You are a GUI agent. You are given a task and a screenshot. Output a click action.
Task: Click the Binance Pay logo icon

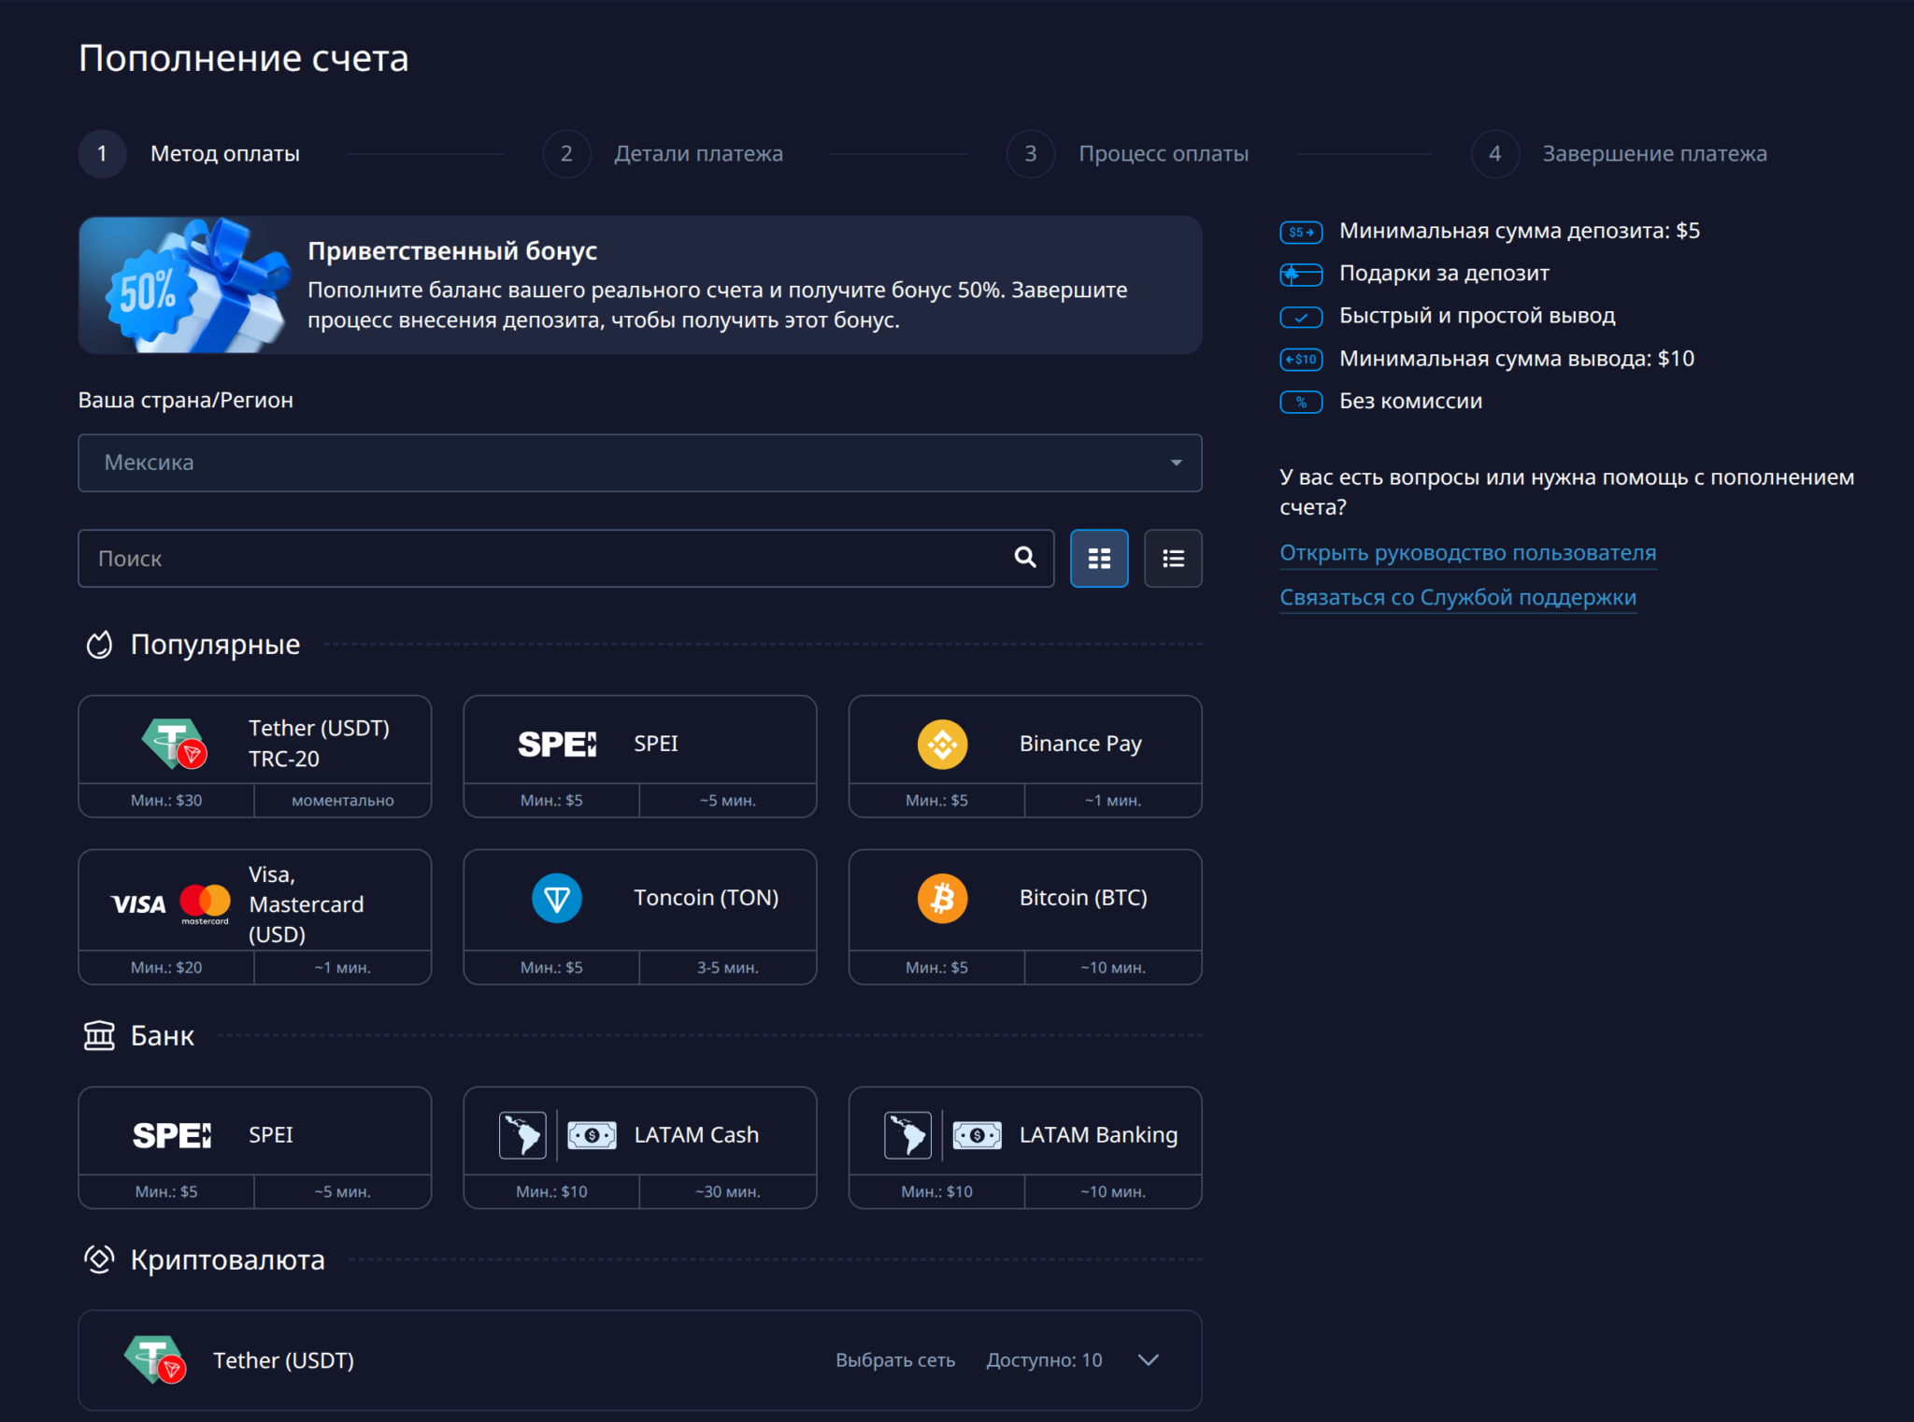[x=942, y=744]
